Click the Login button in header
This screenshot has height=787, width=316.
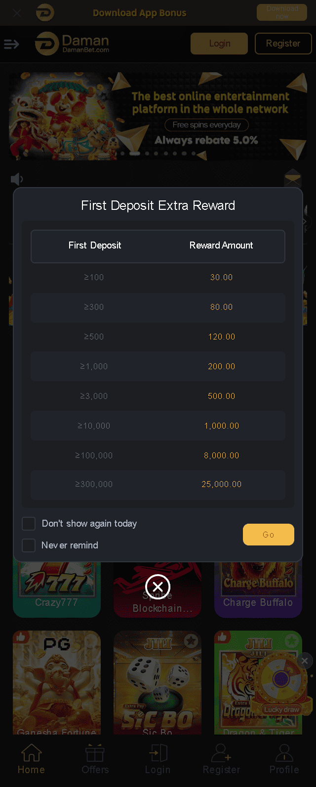point(219,44)
